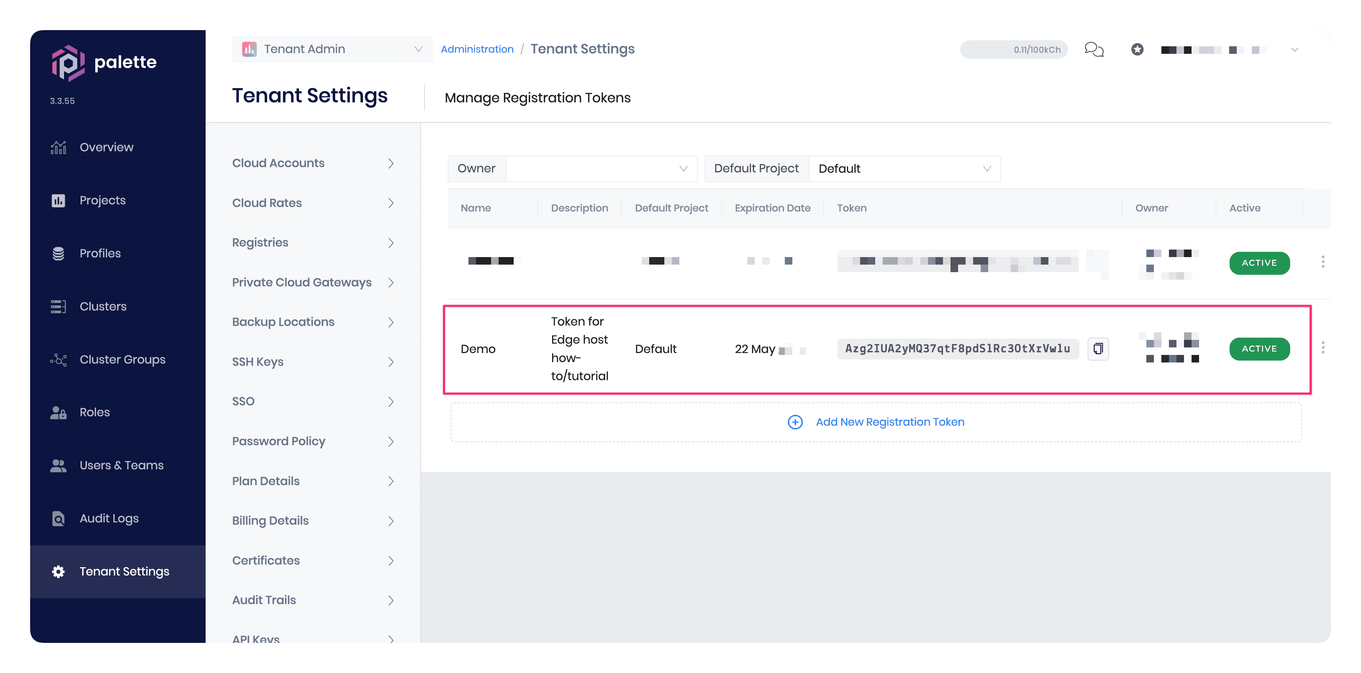Image resolution: width=1361 pixels, height=673 pixels.
Task: Click the Tenant Admin project icon
Action: coord(249,49)
